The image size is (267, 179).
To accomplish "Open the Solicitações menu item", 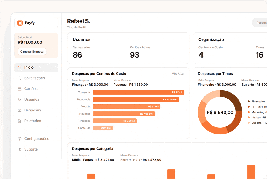I will (36, 78).
